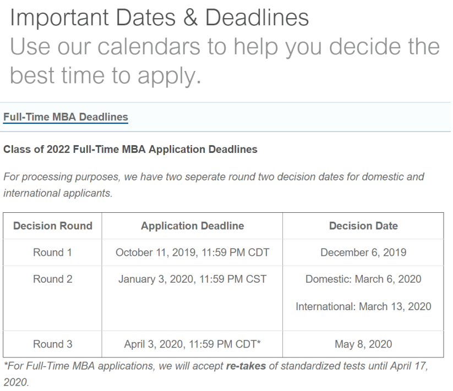Open the Full-Time MBA Deadlines tab
The image size is (453, 391).
tap(66, 117)
